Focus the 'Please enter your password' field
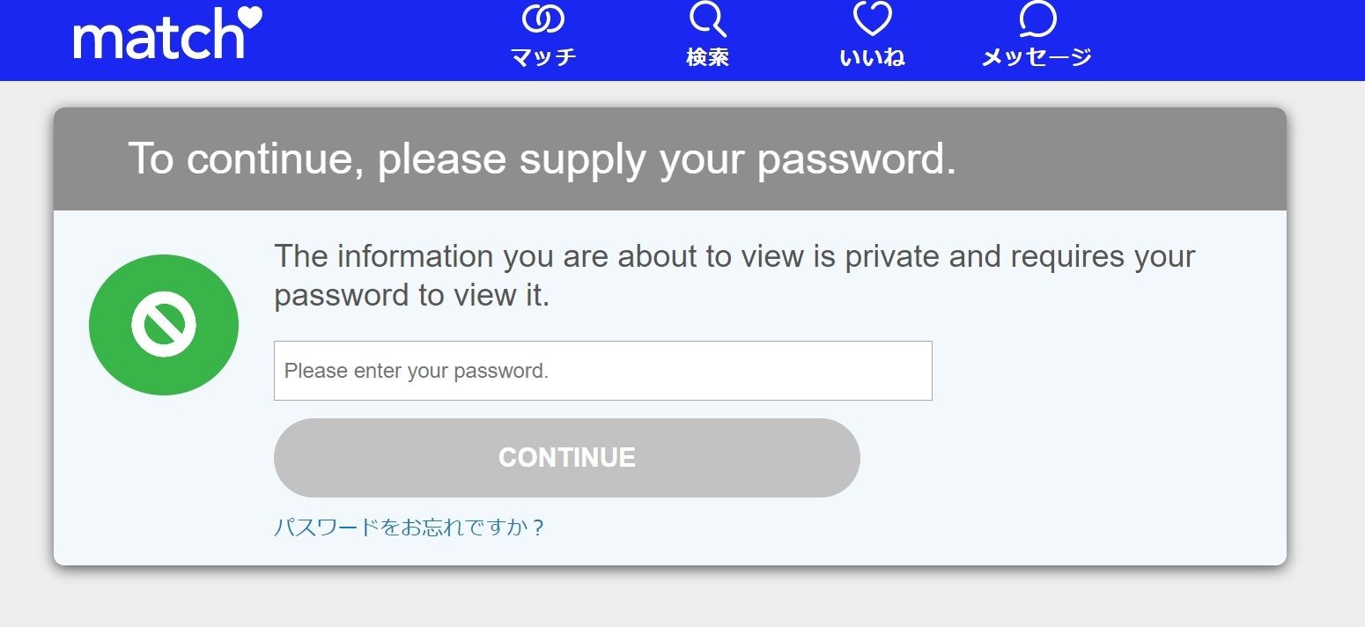The height and width of the screenshot is (627, 1365). 603,371
